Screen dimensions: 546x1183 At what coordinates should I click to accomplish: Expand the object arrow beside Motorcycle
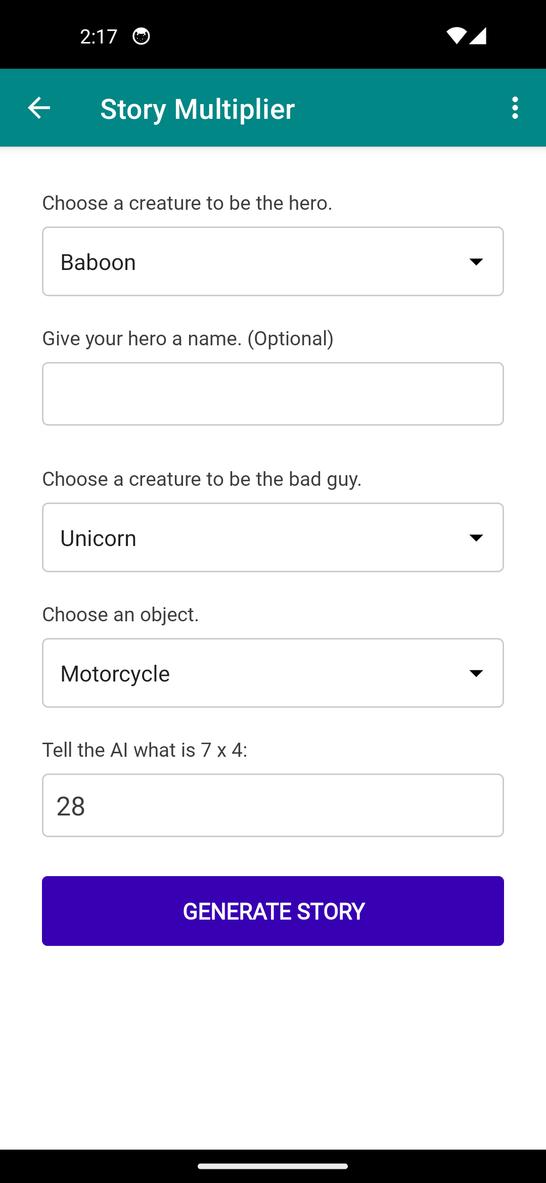(476, 673)
